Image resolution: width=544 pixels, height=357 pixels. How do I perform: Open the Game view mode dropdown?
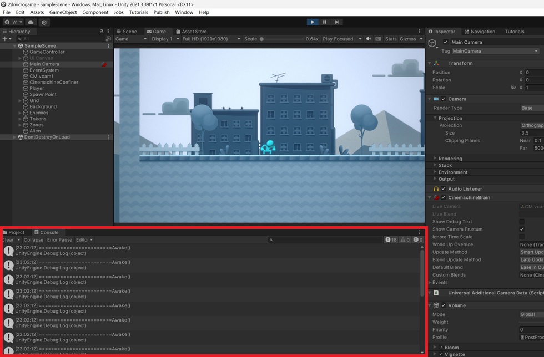[131, 39]
